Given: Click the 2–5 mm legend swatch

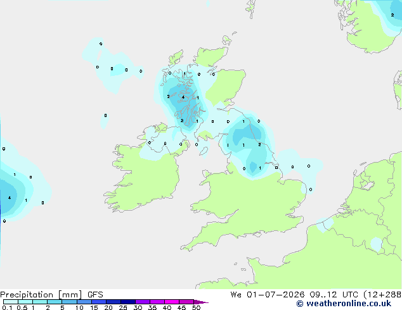Looking at the screenshot, I should coord(55,302).
